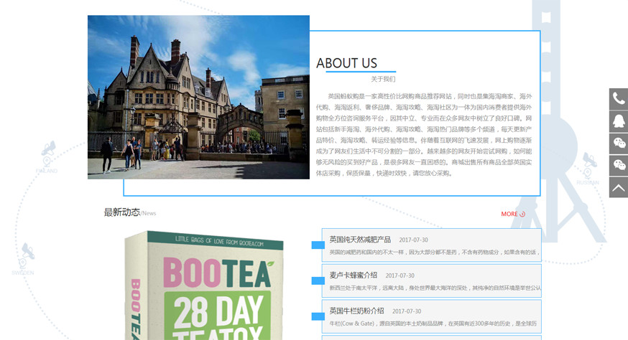Open news article 英国纯天然减肥产品
This screenshot has width=628, height=340.
click(x=360, y=240)
